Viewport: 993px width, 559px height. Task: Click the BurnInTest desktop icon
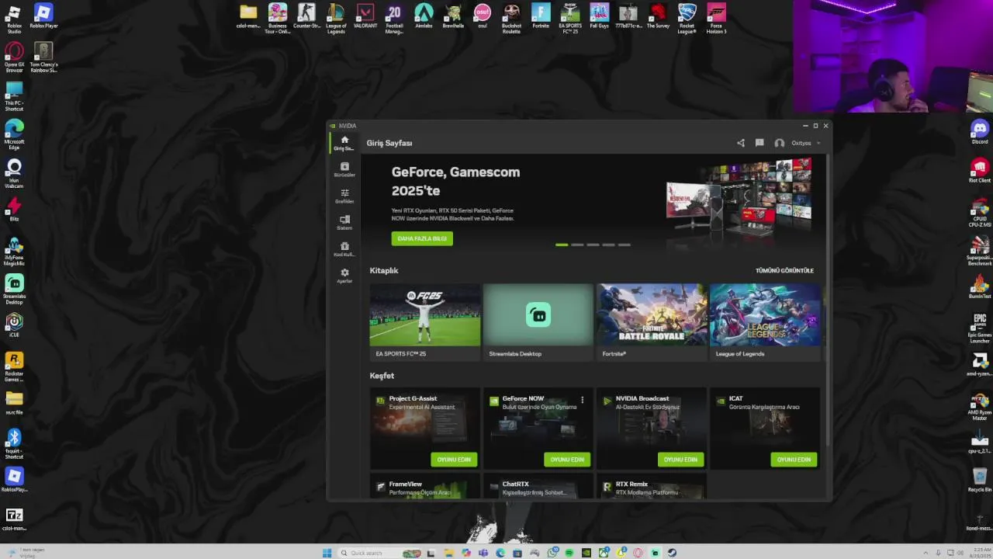[x=980, y=286]
